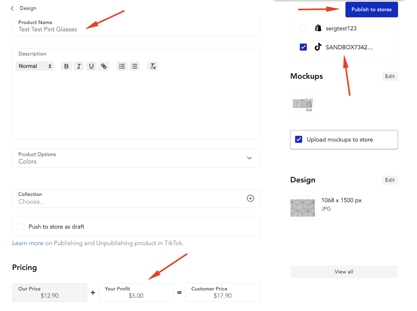
Task: Click the TikTok store icon
Action: pyautogui.click(x=318, y=47)
